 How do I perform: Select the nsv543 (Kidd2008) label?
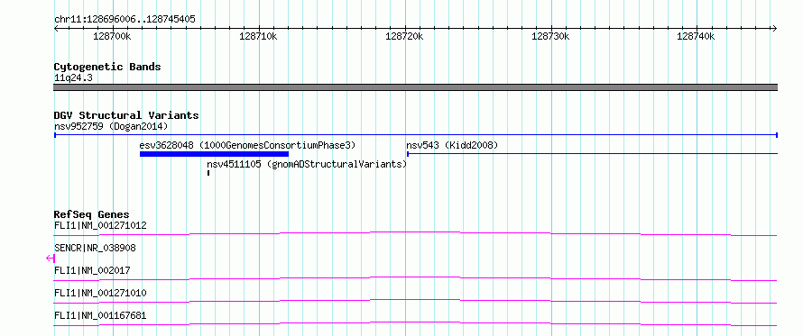[x=452, y=145]
